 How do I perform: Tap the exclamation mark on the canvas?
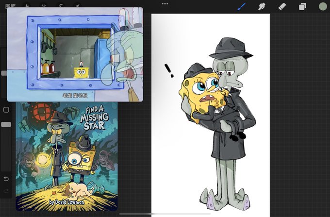coord(169,71)
